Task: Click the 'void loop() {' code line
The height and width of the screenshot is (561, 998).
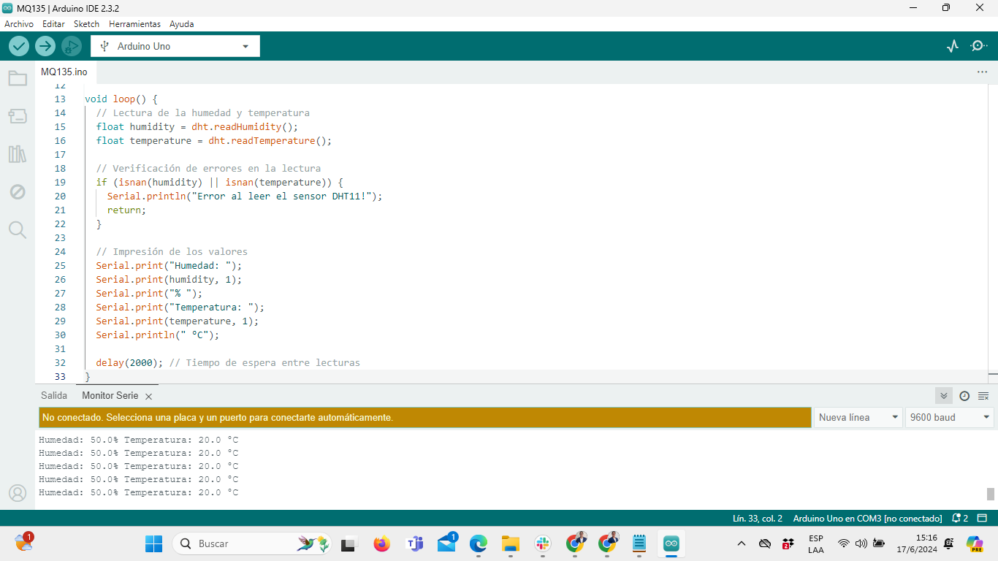Action: point(121,99)
